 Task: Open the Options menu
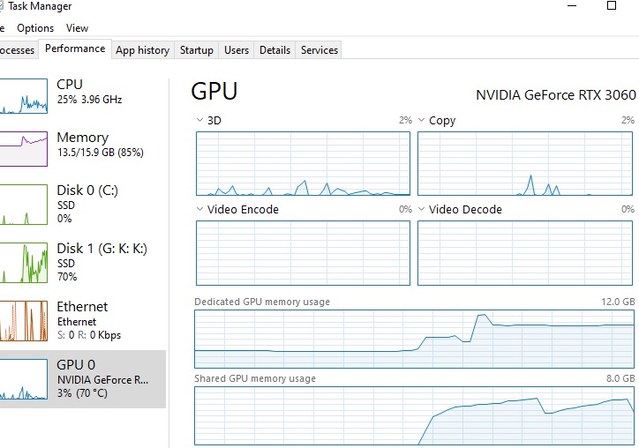[35, 28]
